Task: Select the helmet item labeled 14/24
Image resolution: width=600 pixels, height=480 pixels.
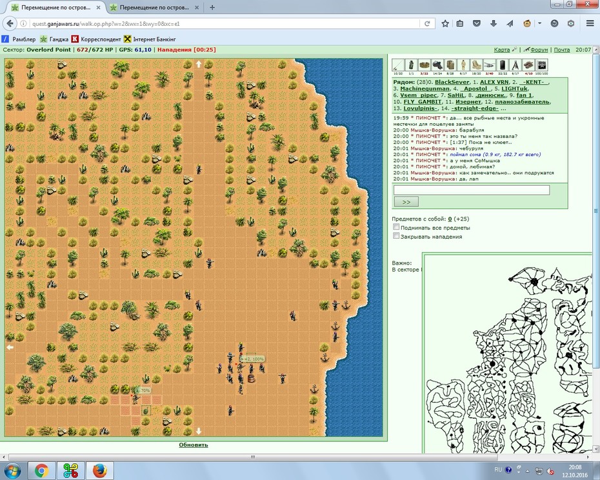Action: 437,65
